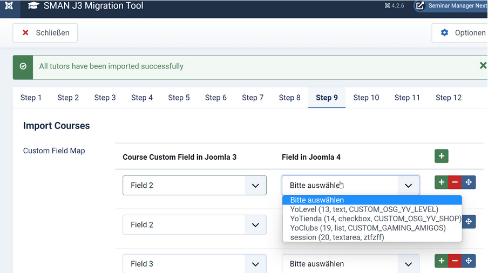Viewport: 488px width, 273px height.
Task: Expand the second Field 2 dropdown
Action: click(194, 225)
